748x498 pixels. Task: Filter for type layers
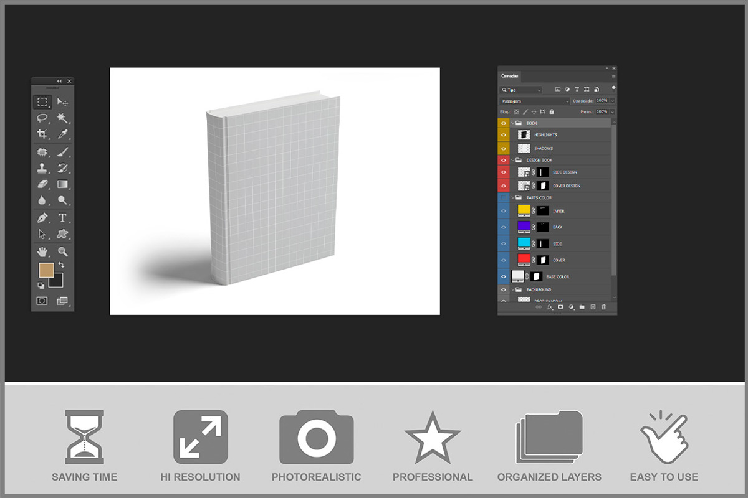pyautogui.click(x=577, y=90)
